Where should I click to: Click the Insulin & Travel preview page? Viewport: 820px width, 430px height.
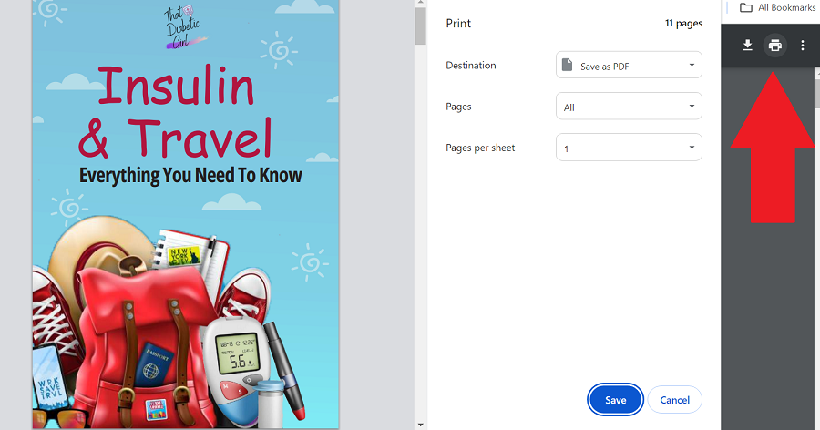186,214
